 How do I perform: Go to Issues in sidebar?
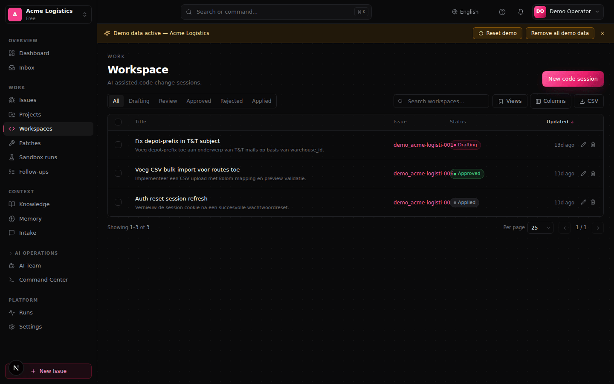coord(48,100)
